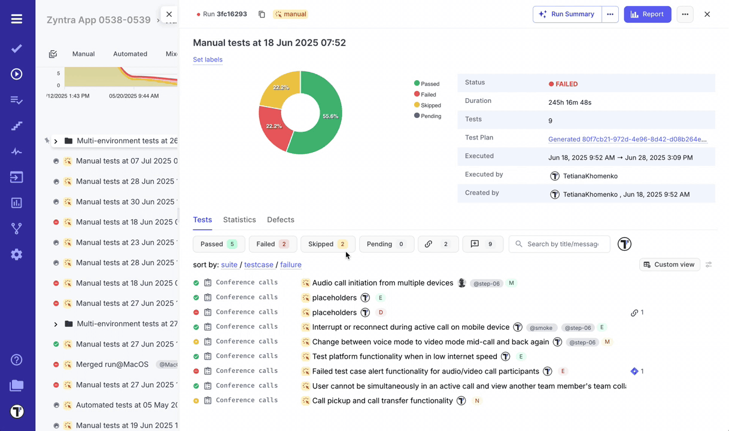Click the Run Summary button
Image resolution: width=729 pixels, height=431 pixels.
[567, 14]
